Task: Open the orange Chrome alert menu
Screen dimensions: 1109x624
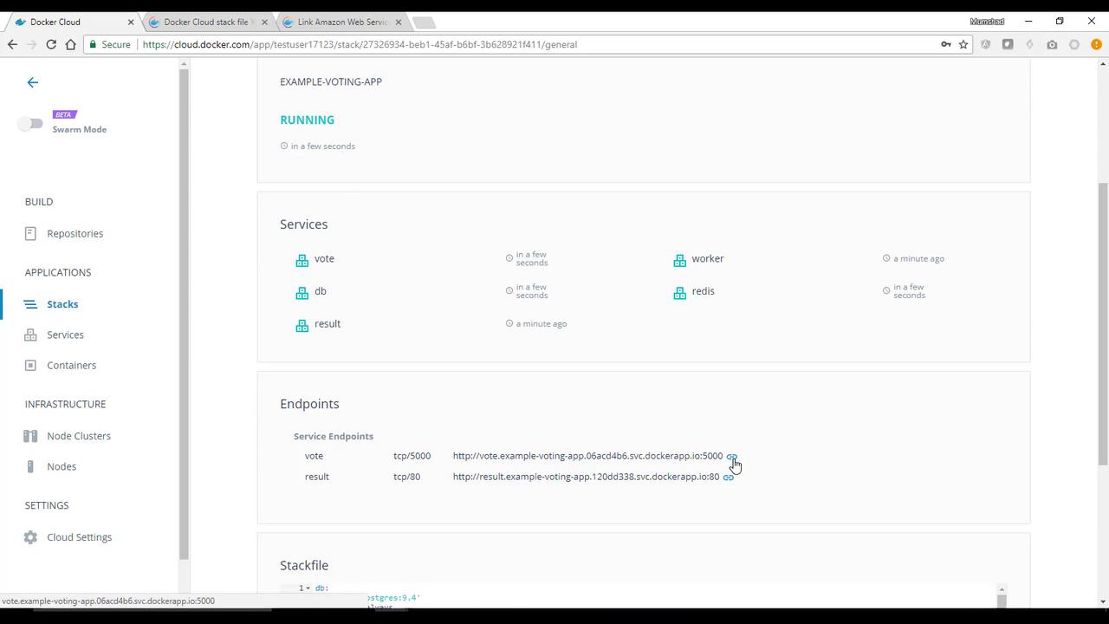Action: pos(1096,44)
